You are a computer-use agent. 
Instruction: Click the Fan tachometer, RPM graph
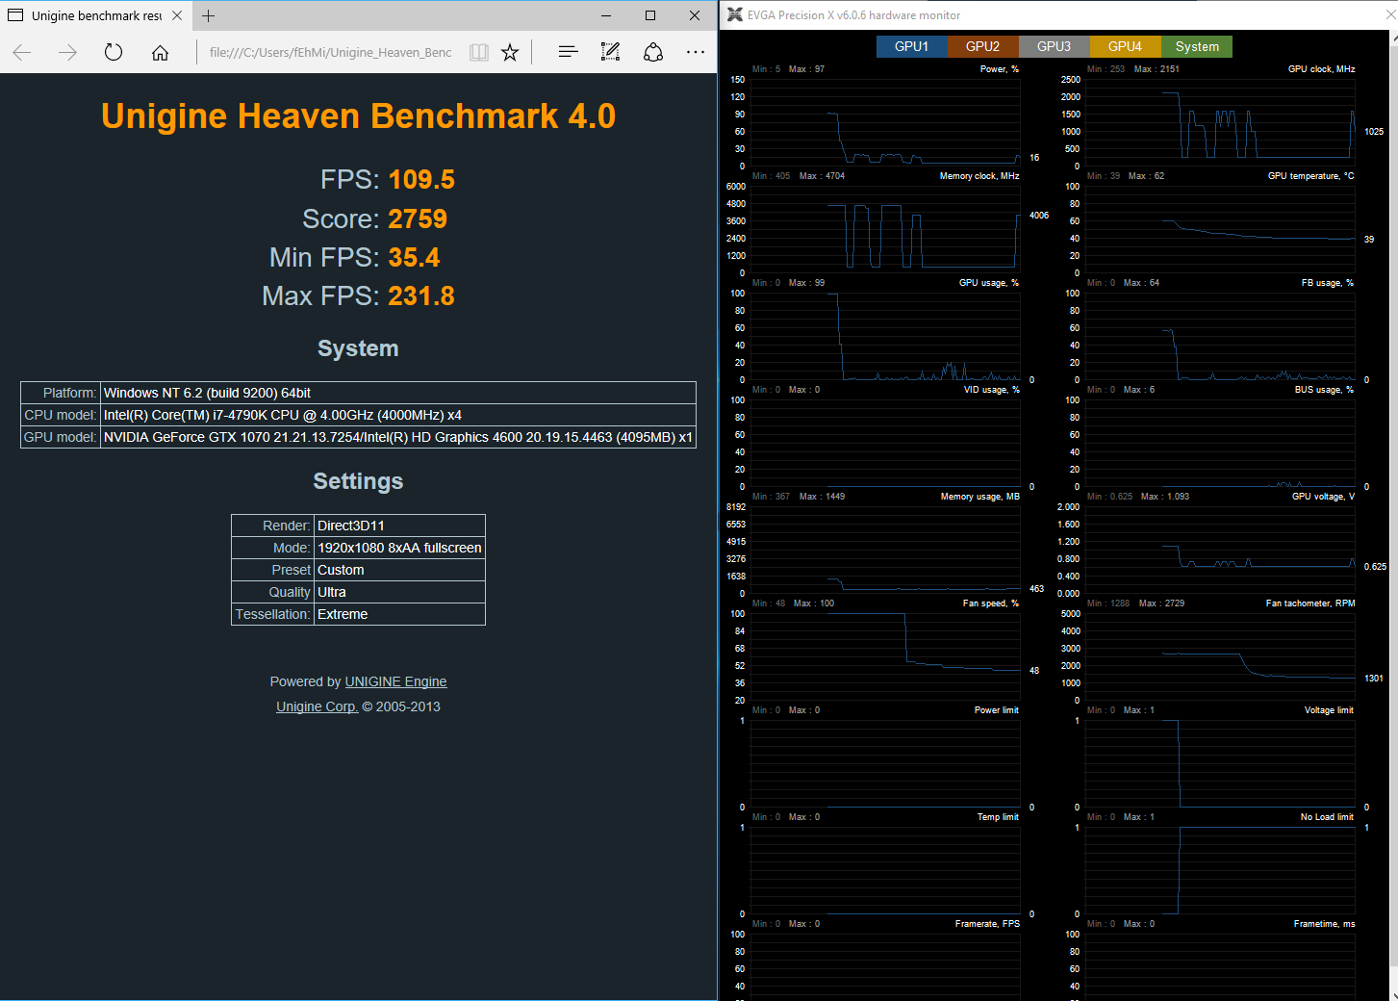click(x=1220, y=656)
